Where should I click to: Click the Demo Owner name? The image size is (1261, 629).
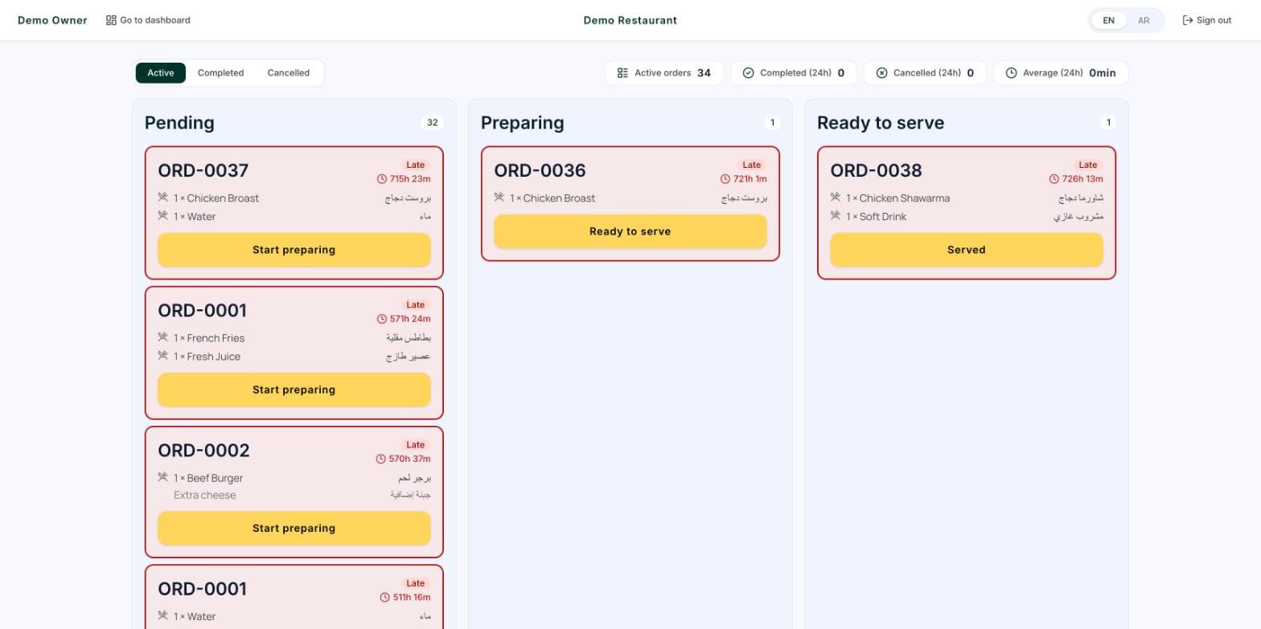pyautogui.click(x=52, y=20)
